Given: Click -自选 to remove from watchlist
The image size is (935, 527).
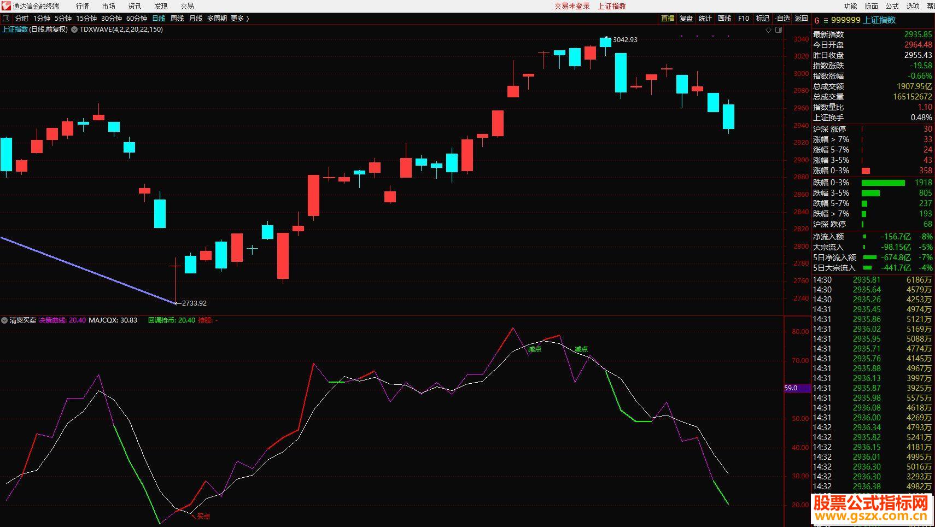Looking at the screenshot, I should click(782, 19).
